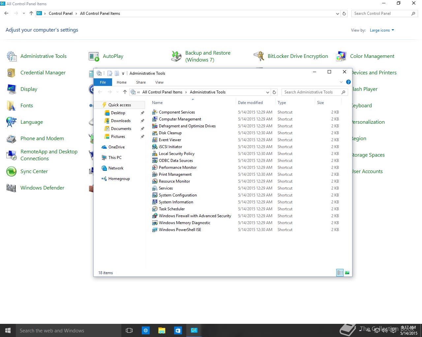Select the Disk Cleanup icon
Viewport: 422px width, 337px height.
pyautogui.click(x=155, y=133)
